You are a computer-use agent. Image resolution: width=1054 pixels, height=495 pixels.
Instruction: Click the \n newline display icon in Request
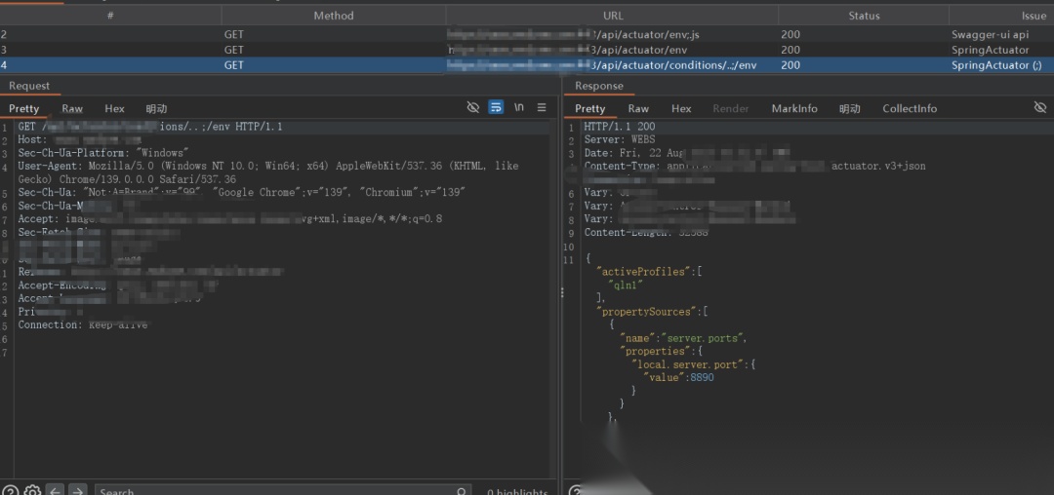(x=519, y=107)
